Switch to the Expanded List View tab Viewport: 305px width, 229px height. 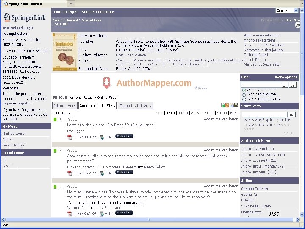(x=136, y=106)
